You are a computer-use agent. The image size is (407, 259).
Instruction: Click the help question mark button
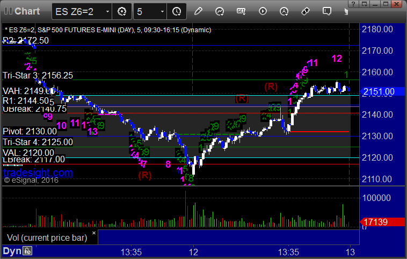(353, 4)
